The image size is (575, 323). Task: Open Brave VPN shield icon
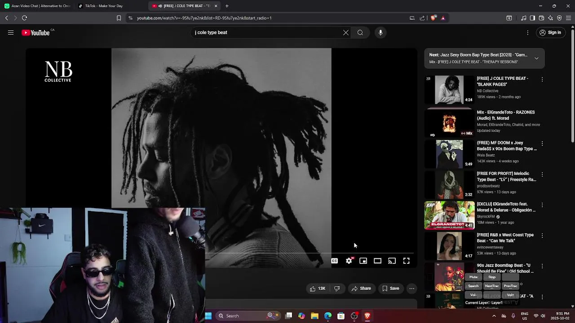559,18
